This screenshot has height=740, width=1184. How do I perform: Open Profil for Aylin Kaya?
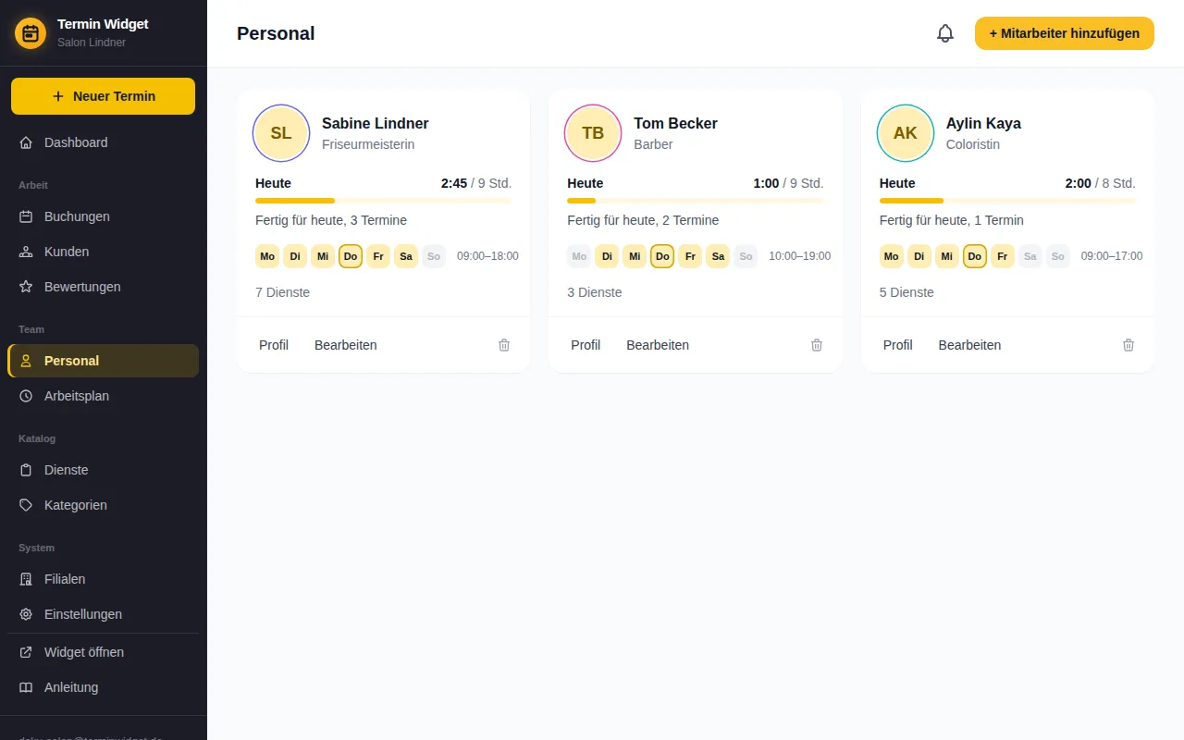pos(897,345)
